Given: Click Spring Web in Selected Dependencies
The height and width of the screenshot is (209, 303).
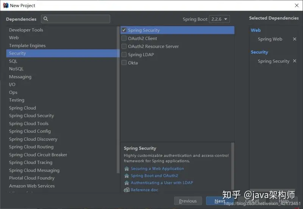Looking at the screenshot, I should click(270, 39).
